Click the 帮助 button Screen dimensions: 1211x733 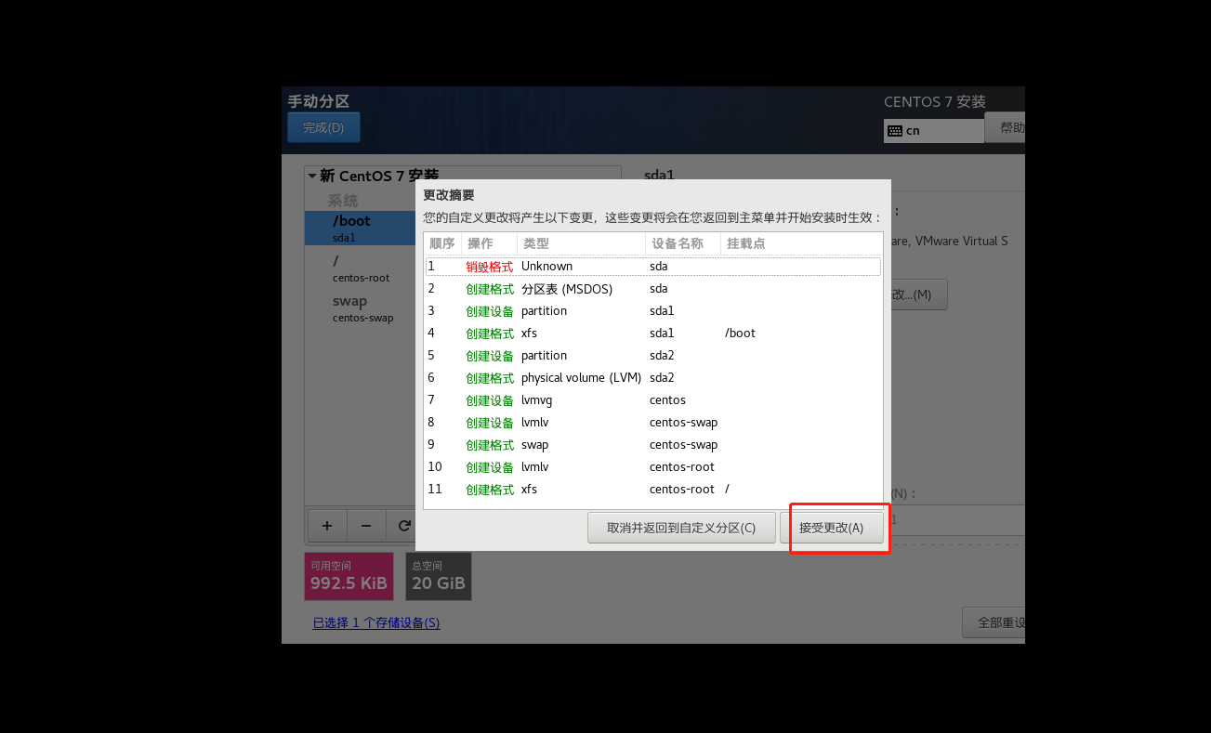coord(1007,128)
